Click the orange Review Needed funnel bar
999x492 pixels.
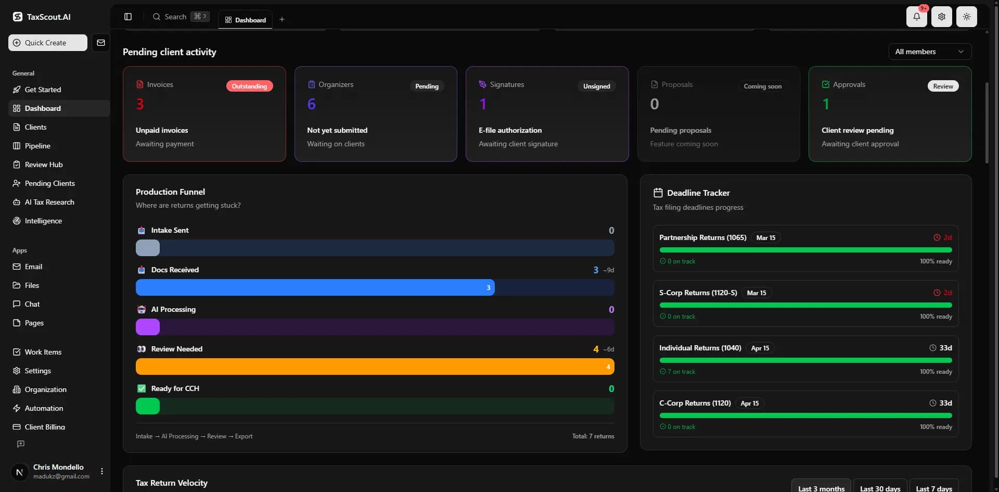pyautogui.click(x=375, y=367)
